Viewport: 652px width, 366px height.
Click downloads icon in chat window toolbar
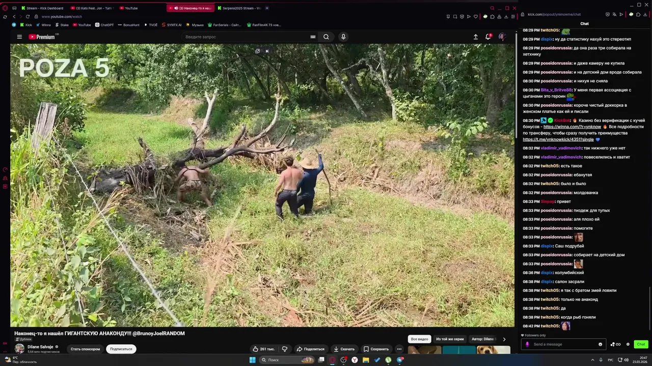[x=645, y=14]
